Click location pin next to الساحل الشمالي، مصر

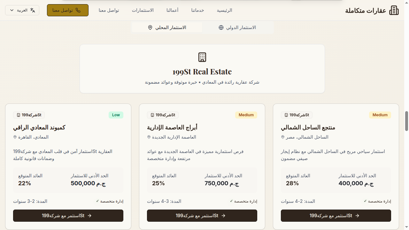click(282, 137)
